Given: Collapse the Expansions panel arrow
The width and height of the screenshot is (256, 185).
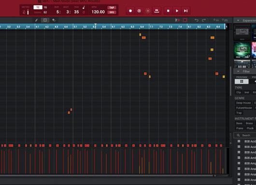Looking at the screenshot, I should click(x=238, y=21).
